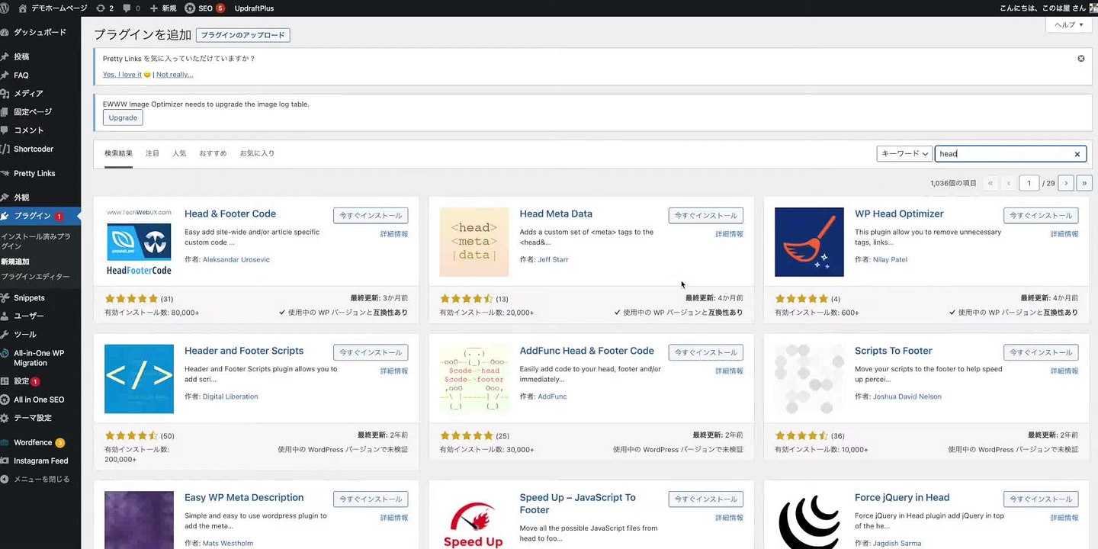Open the updates icon in admin bar
Screen dimensions: 1098x549
101,8
